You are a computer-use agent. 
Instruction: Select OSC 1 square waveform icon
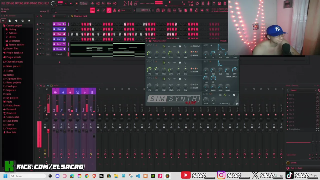(x=164, y=46)
